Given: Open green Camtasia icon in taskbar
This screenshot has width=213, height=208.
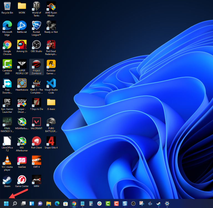Looking at the screenshot, I should (x=108, y=204).
